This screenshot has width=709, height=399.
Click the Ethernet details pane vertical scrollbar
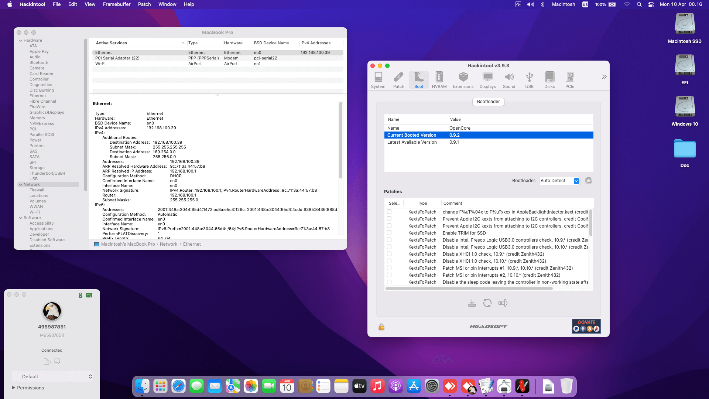pos(340,140)
